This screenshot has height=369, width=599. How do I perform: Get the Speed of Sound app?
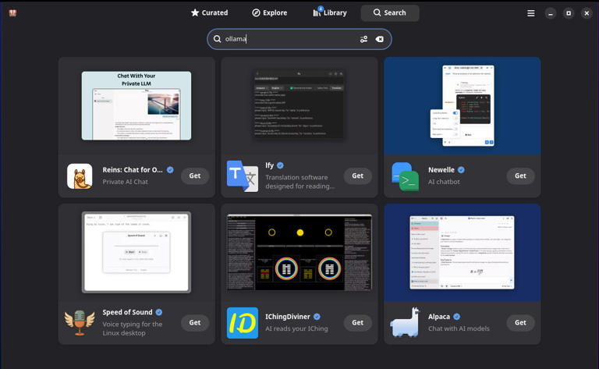[195, 322]
